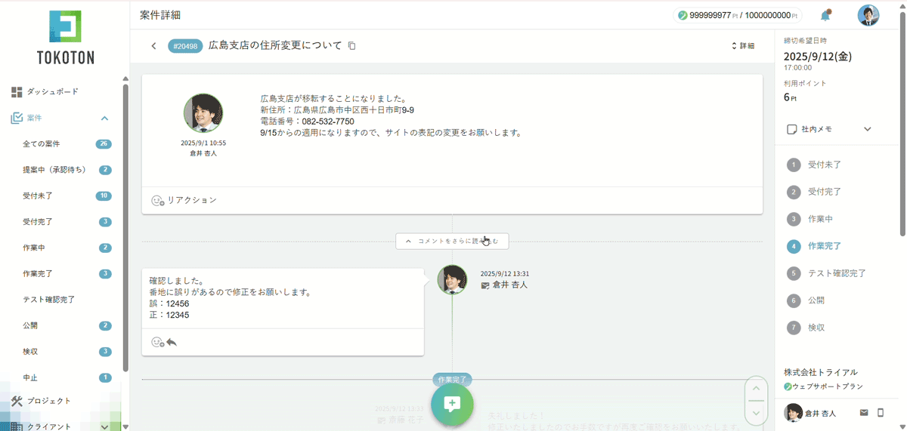Open the 受付未了 case list

point(38,195)
